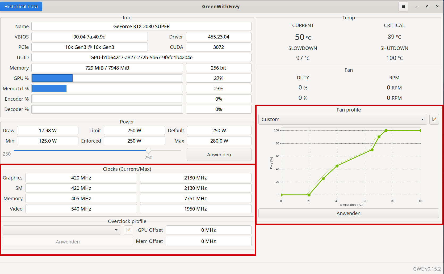Viewport: 444px width, 274px height.
Task: Apply fan profile with Anwenden button
Action: coord(349,213)
